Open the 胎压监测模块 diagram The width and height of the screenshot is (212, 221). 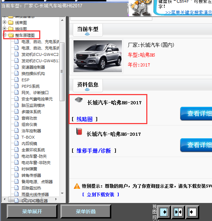coord(33,105)
